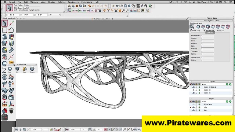The image size is (235, 132).
Task: Open the Extensions menu
Action: [87, 2]
